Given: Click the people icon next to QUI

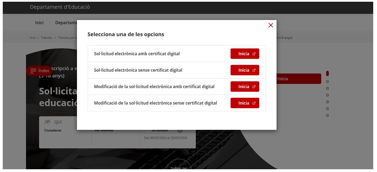Looking at the screenshot, I should 47,123.
